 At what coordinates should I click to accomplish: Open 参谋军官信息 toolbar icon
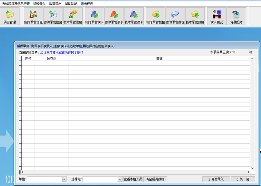(53, 17)
